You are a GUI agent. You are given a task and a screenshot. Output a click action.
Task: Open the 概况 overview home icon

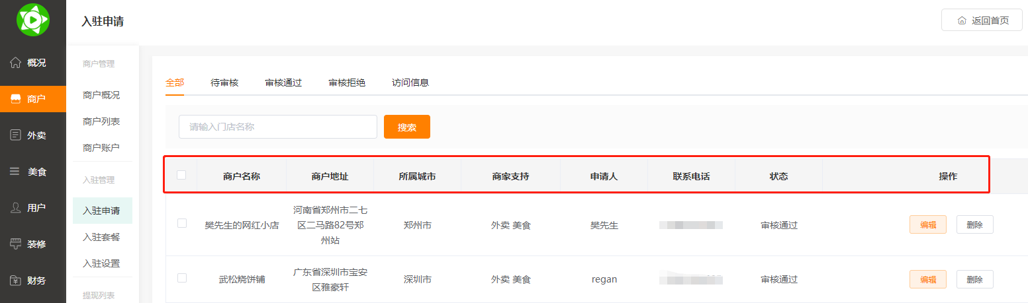coord(16,63)
